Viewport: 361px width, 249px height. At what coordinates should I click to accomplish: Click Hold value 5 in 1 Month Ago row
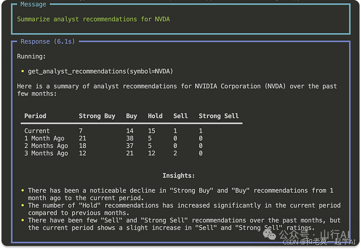[x=150, y=138]
